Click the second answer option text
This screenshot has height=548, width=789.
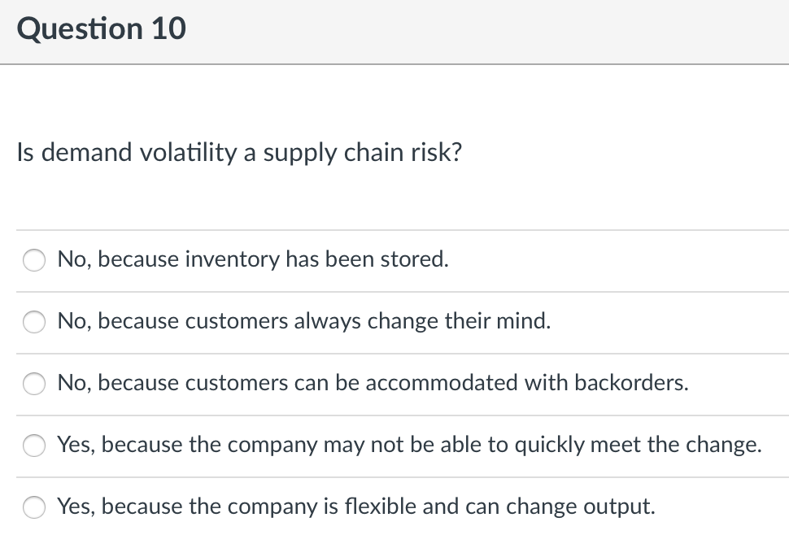[304, 321]
